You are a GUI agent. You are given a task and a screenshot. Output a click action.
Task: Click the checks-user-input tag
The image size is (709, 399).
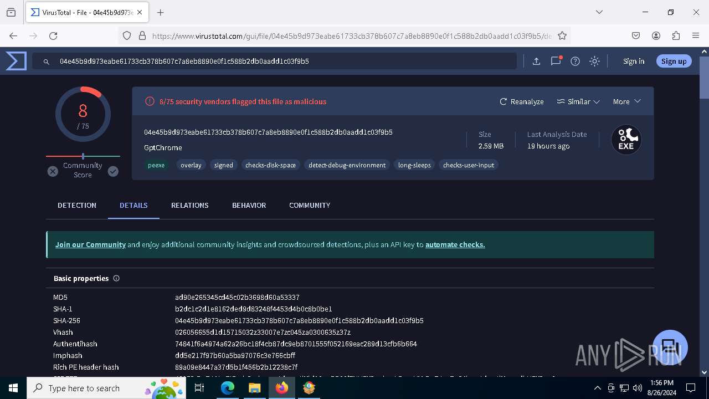(469, 165)
